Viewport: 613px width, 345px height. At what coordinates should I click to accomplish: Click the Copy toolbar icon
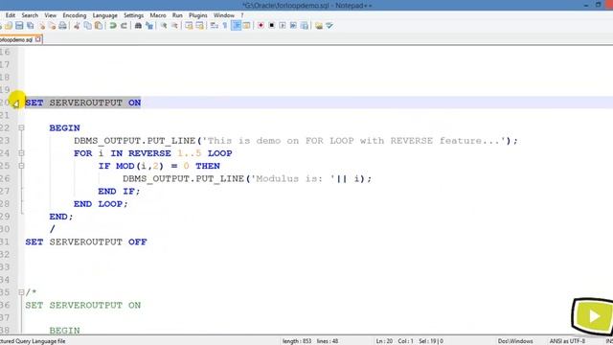coord(88,26)
